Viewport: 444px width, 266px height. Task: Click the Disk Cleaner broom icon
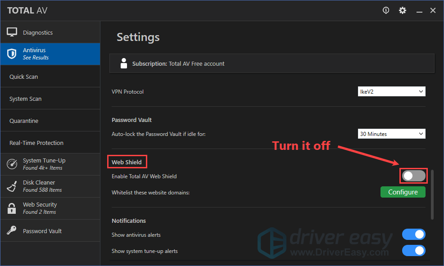(x=12, y=186)
